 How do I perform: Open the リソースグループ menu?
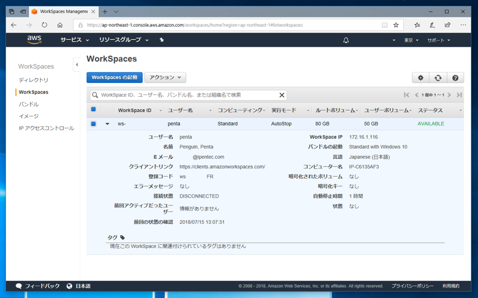pyautogui.click(x=124, y=40)
